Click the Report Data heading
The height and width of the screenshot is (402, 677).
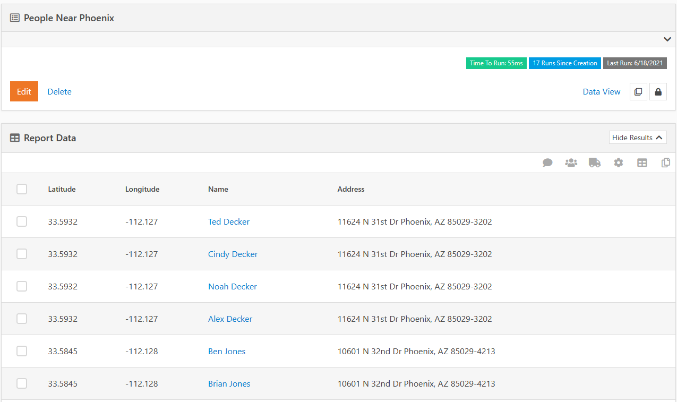50,138
